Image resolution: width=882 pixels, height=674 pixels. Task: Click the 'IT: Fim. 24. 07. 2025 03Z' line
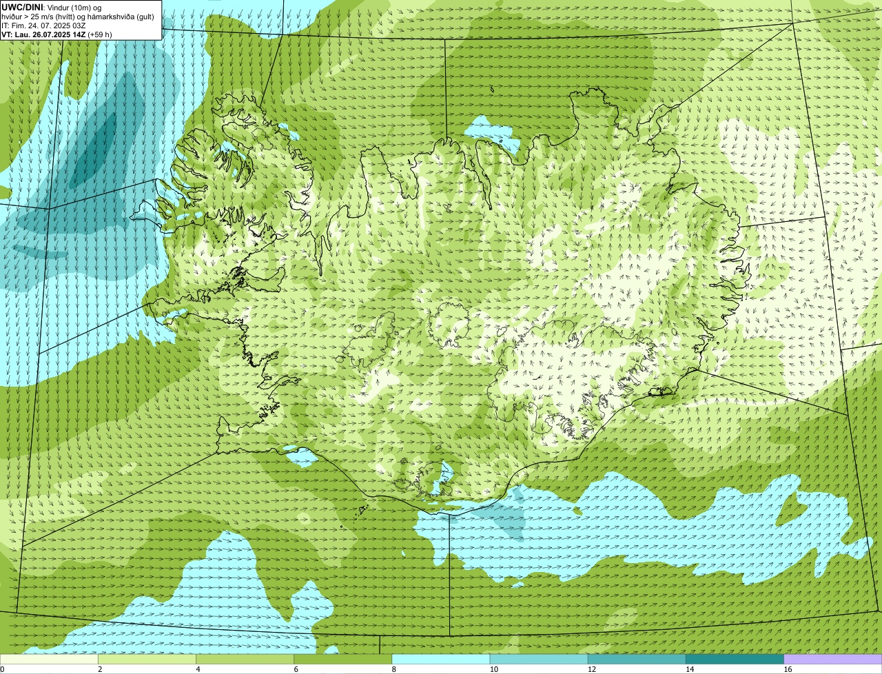[43, 25]
